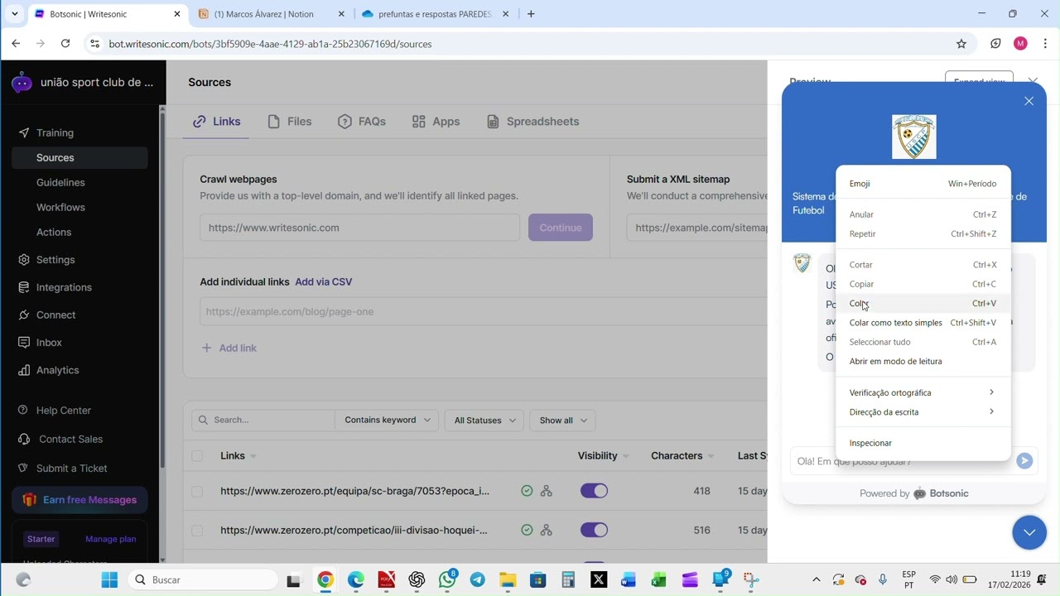This screenshot has width=1060, height=596.
Task: Click the Add via CSV link
Action: (x=324, y=281)
